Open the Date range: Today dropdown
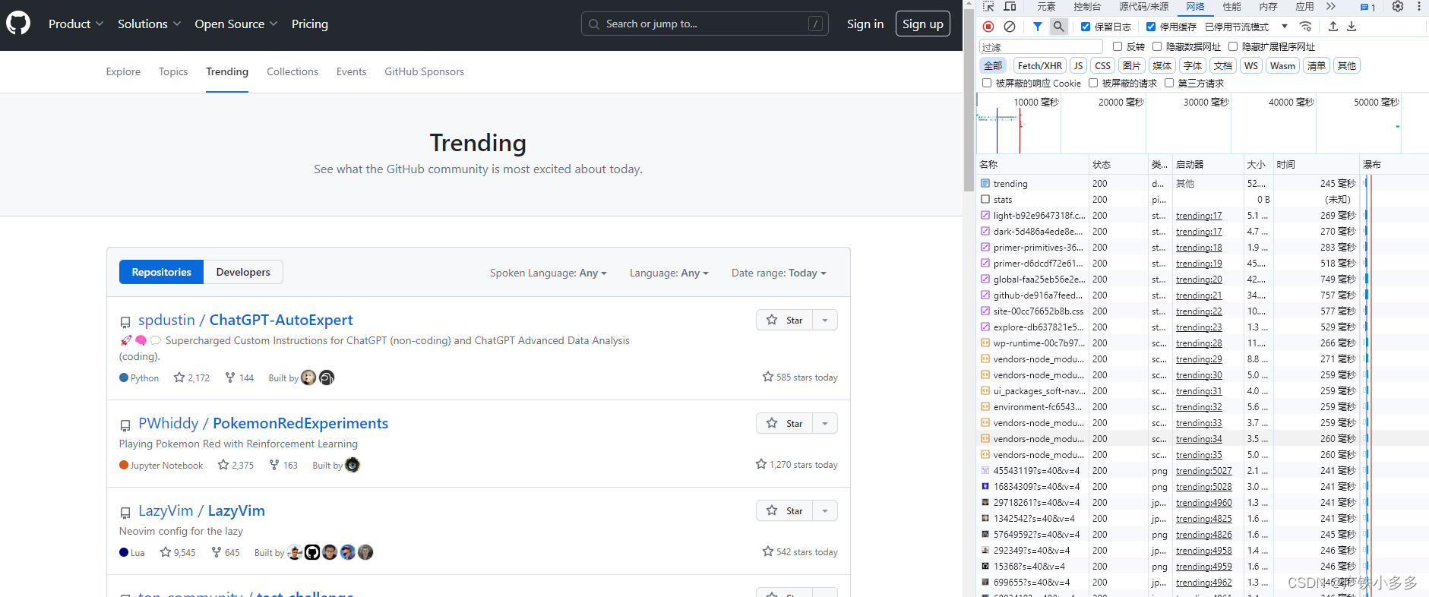The image size is (1429, 597). click(779, 273)
